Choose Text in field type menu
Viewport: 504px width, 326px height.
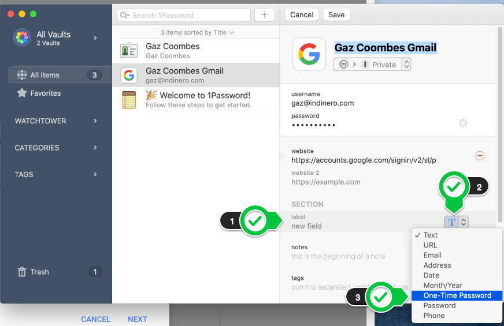point(457,235)
